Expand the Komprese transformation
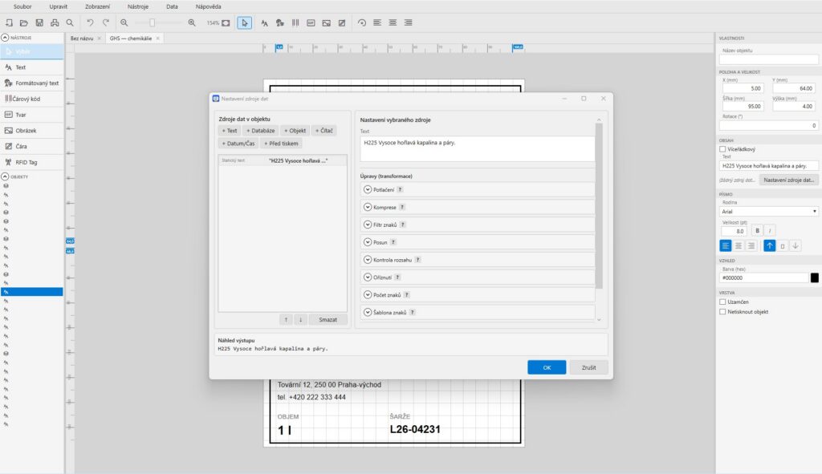 368,207
